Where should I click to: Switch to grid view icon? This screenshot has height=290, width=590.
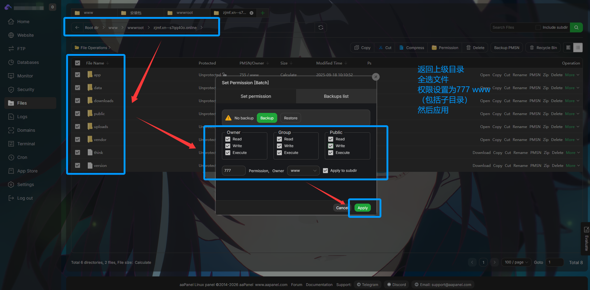568,48
